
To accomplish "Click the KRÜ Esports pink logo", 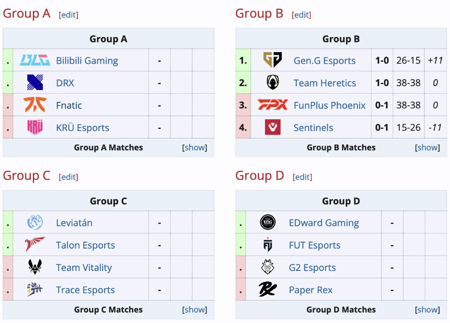I will point(35,127).
